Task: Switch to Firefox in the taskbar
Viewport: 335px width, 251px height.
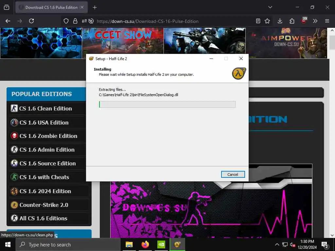Action: point(145,244)
